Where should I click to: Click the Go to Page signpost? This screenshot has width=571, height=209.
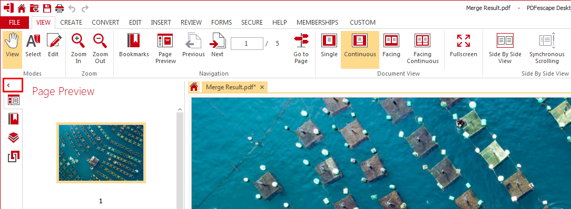point(301,48)
